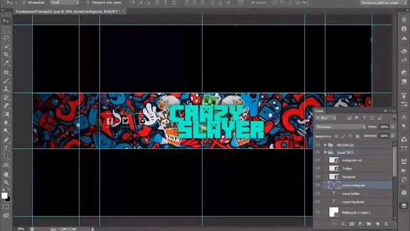
Task: Select the Pen tool
Action: click(x=6, y=140)
